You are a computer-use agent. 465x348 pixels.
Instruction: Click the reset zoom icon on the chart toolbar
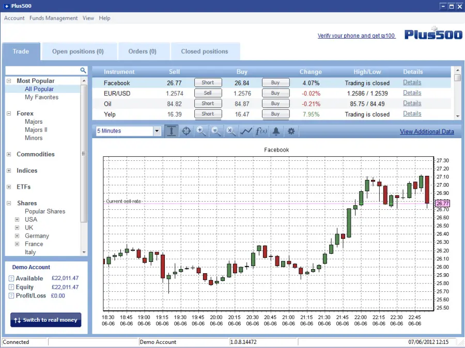(x=230, y=131)
